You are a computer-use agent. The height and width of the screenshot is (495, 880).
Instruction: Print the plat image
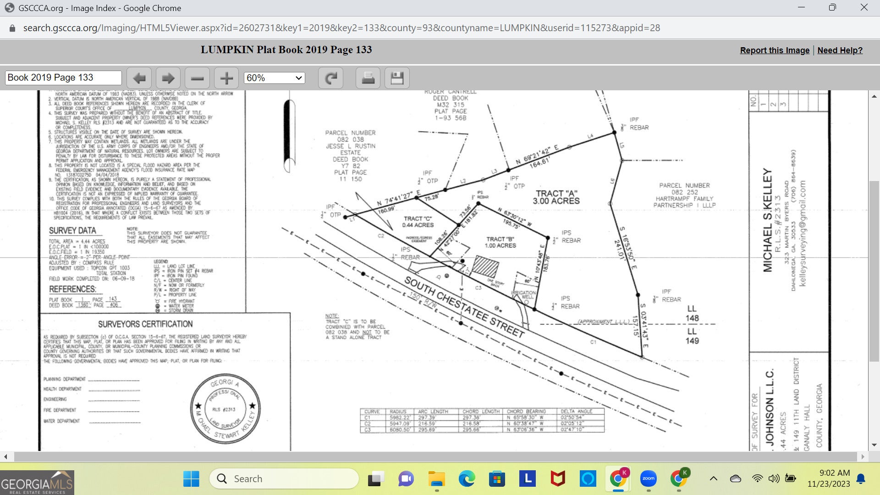368,78
